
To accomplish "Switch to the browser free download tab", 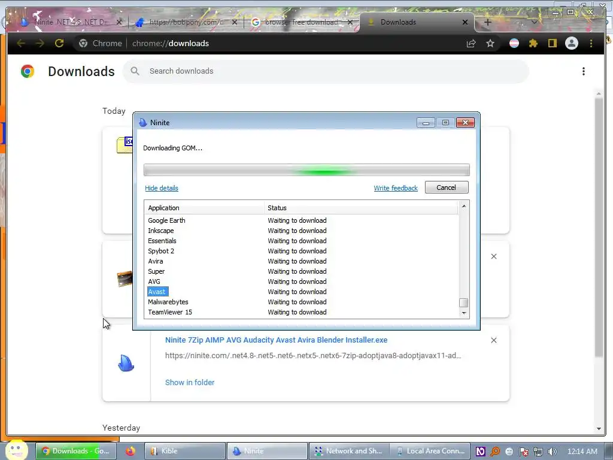I will (301, 22).
